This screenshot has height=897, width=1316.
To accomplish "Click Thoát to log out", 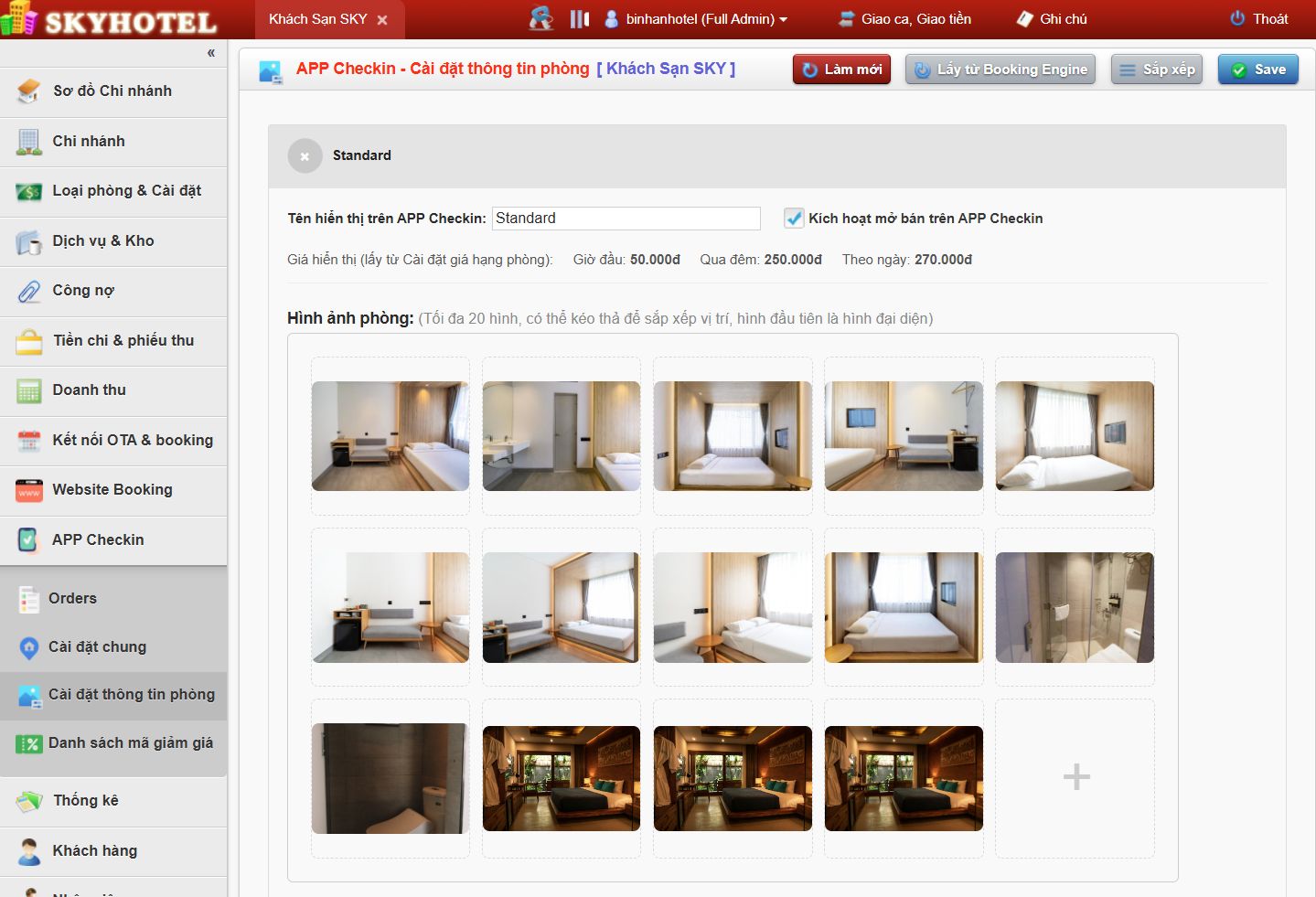I will click(1258, 19).
